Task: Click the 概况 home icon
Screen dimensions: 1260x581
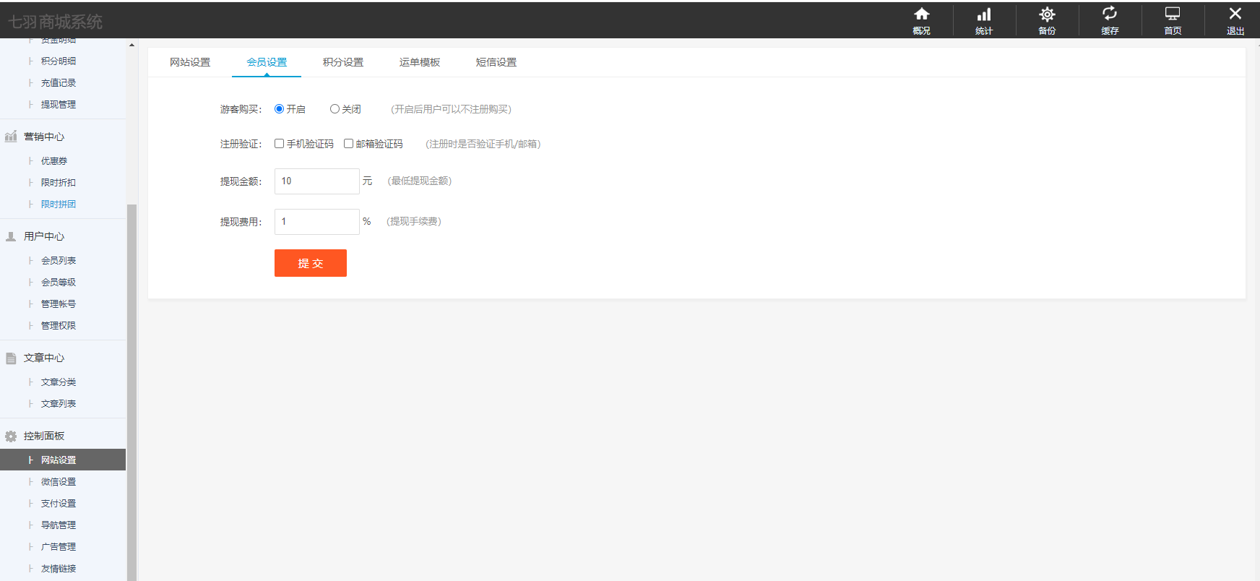Action: [x=921, y=14]
